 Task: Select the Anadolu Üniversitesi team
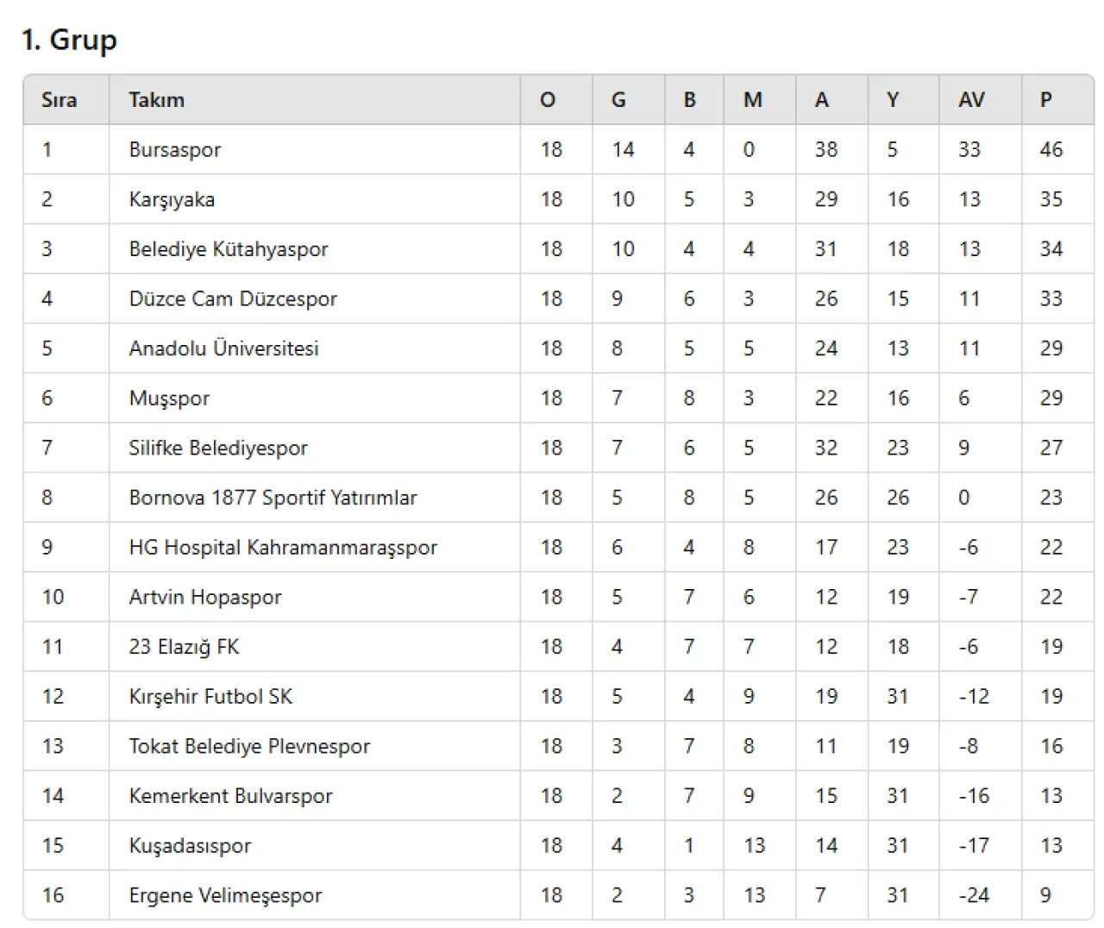[x=223, y=348]
